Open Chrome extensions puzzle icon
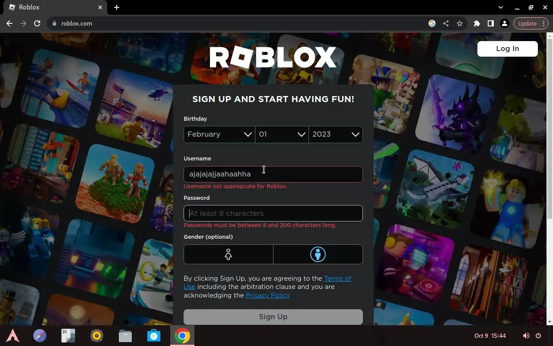Image resolution: width=553 pixels, height=346 pixels. [x=477, y=23]
